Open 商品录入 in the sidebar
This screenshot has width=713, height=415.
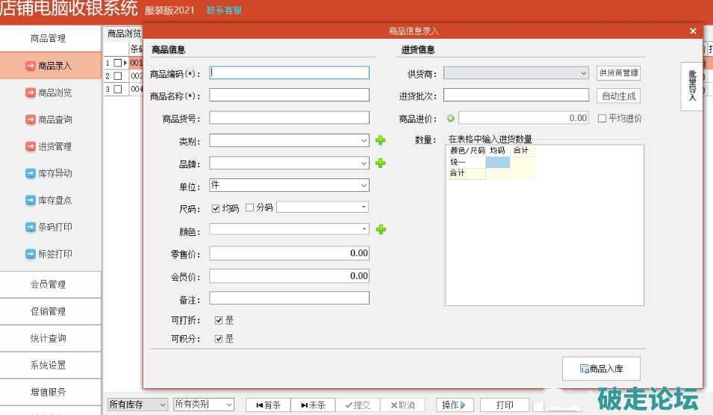click(x=51, y=66)
